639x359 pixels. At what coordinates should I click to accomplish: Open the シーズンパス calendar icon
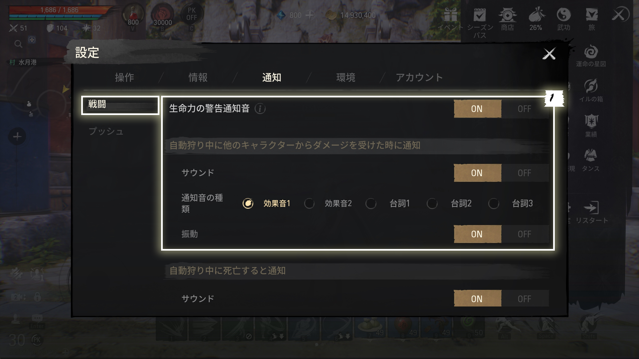[480, 15]
